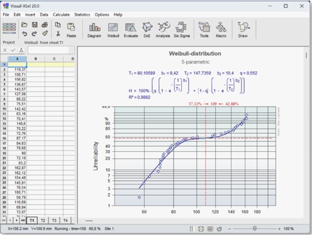
Task: Launch the Evaluate function
Action: coord(131,30)
